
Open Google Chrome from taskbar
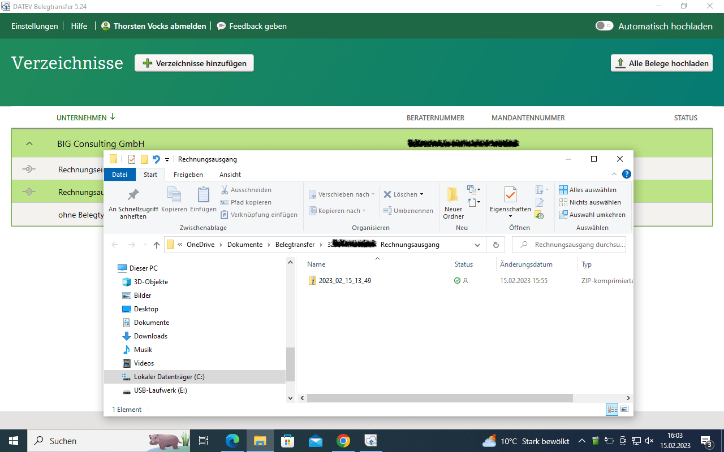coord(343,441)
